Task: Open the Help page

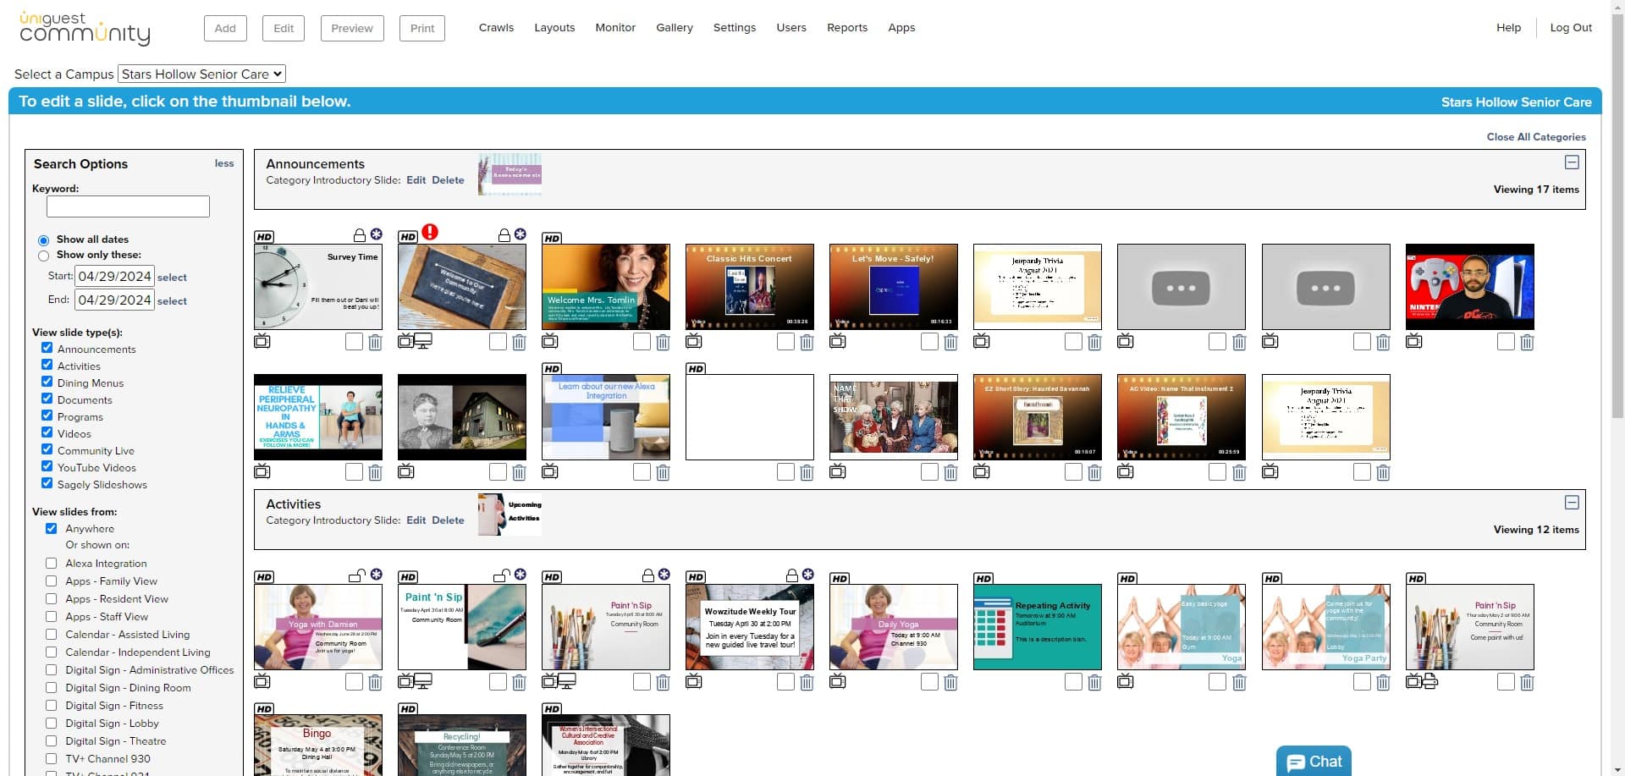Action: click(x=1508, y=27)
